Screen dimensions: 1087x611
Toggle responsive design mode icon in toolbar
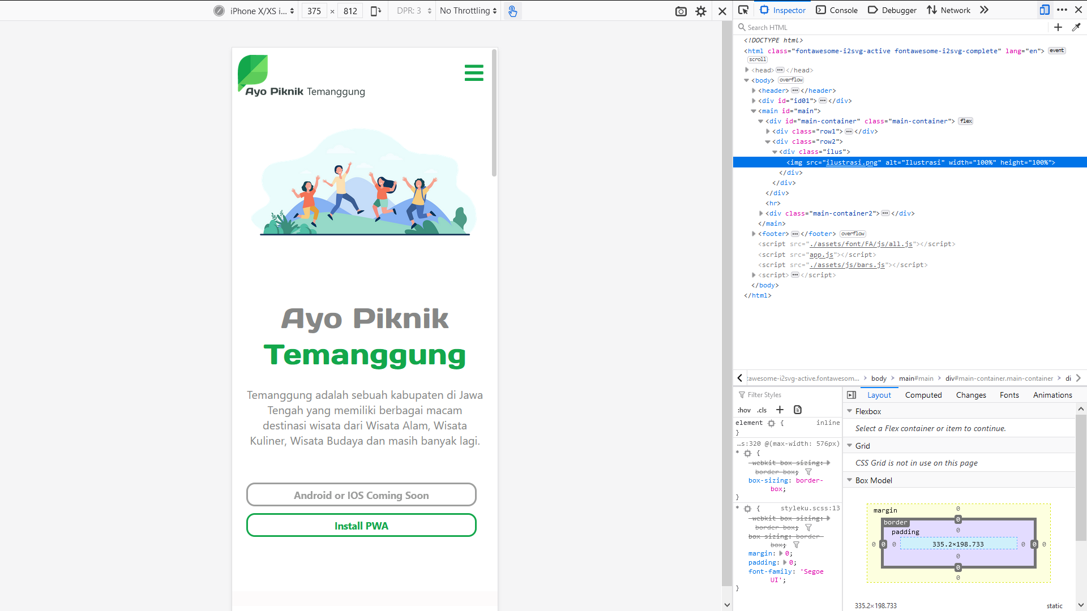tap(1045, 10)
